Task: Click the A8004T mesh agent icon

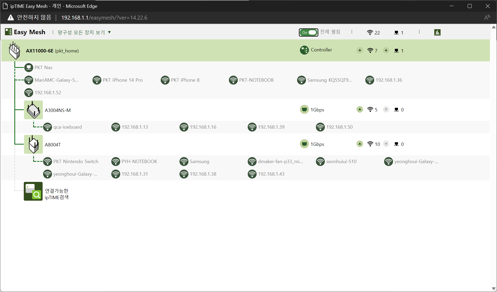Action: pos(33,144)
